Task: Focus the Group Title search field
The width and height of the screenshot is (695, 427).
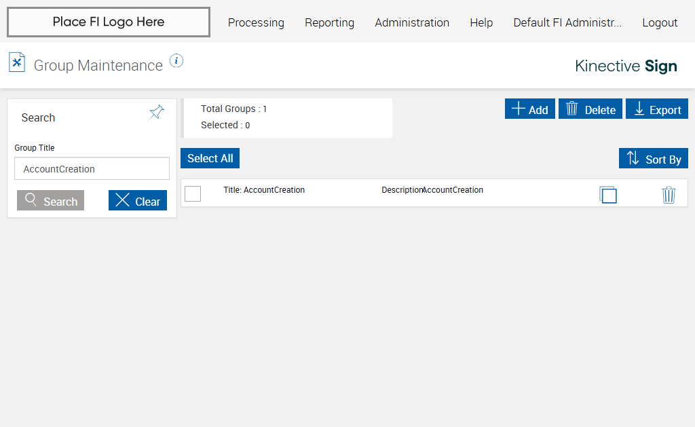Action: [x=92, y=169]
